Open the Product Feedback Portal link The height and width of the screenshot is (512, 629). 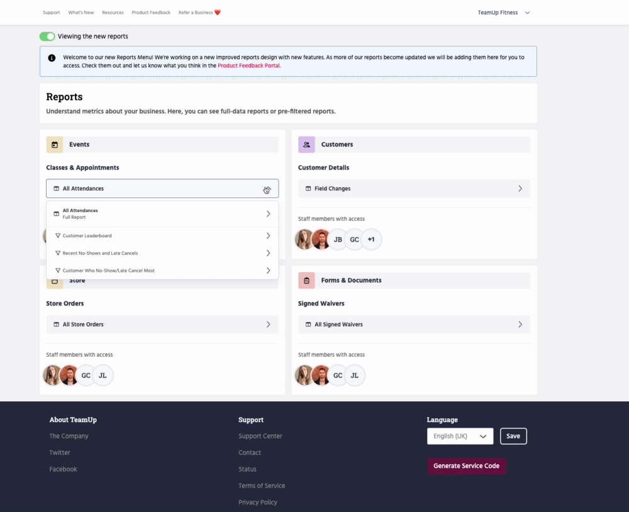coord(248,65)
